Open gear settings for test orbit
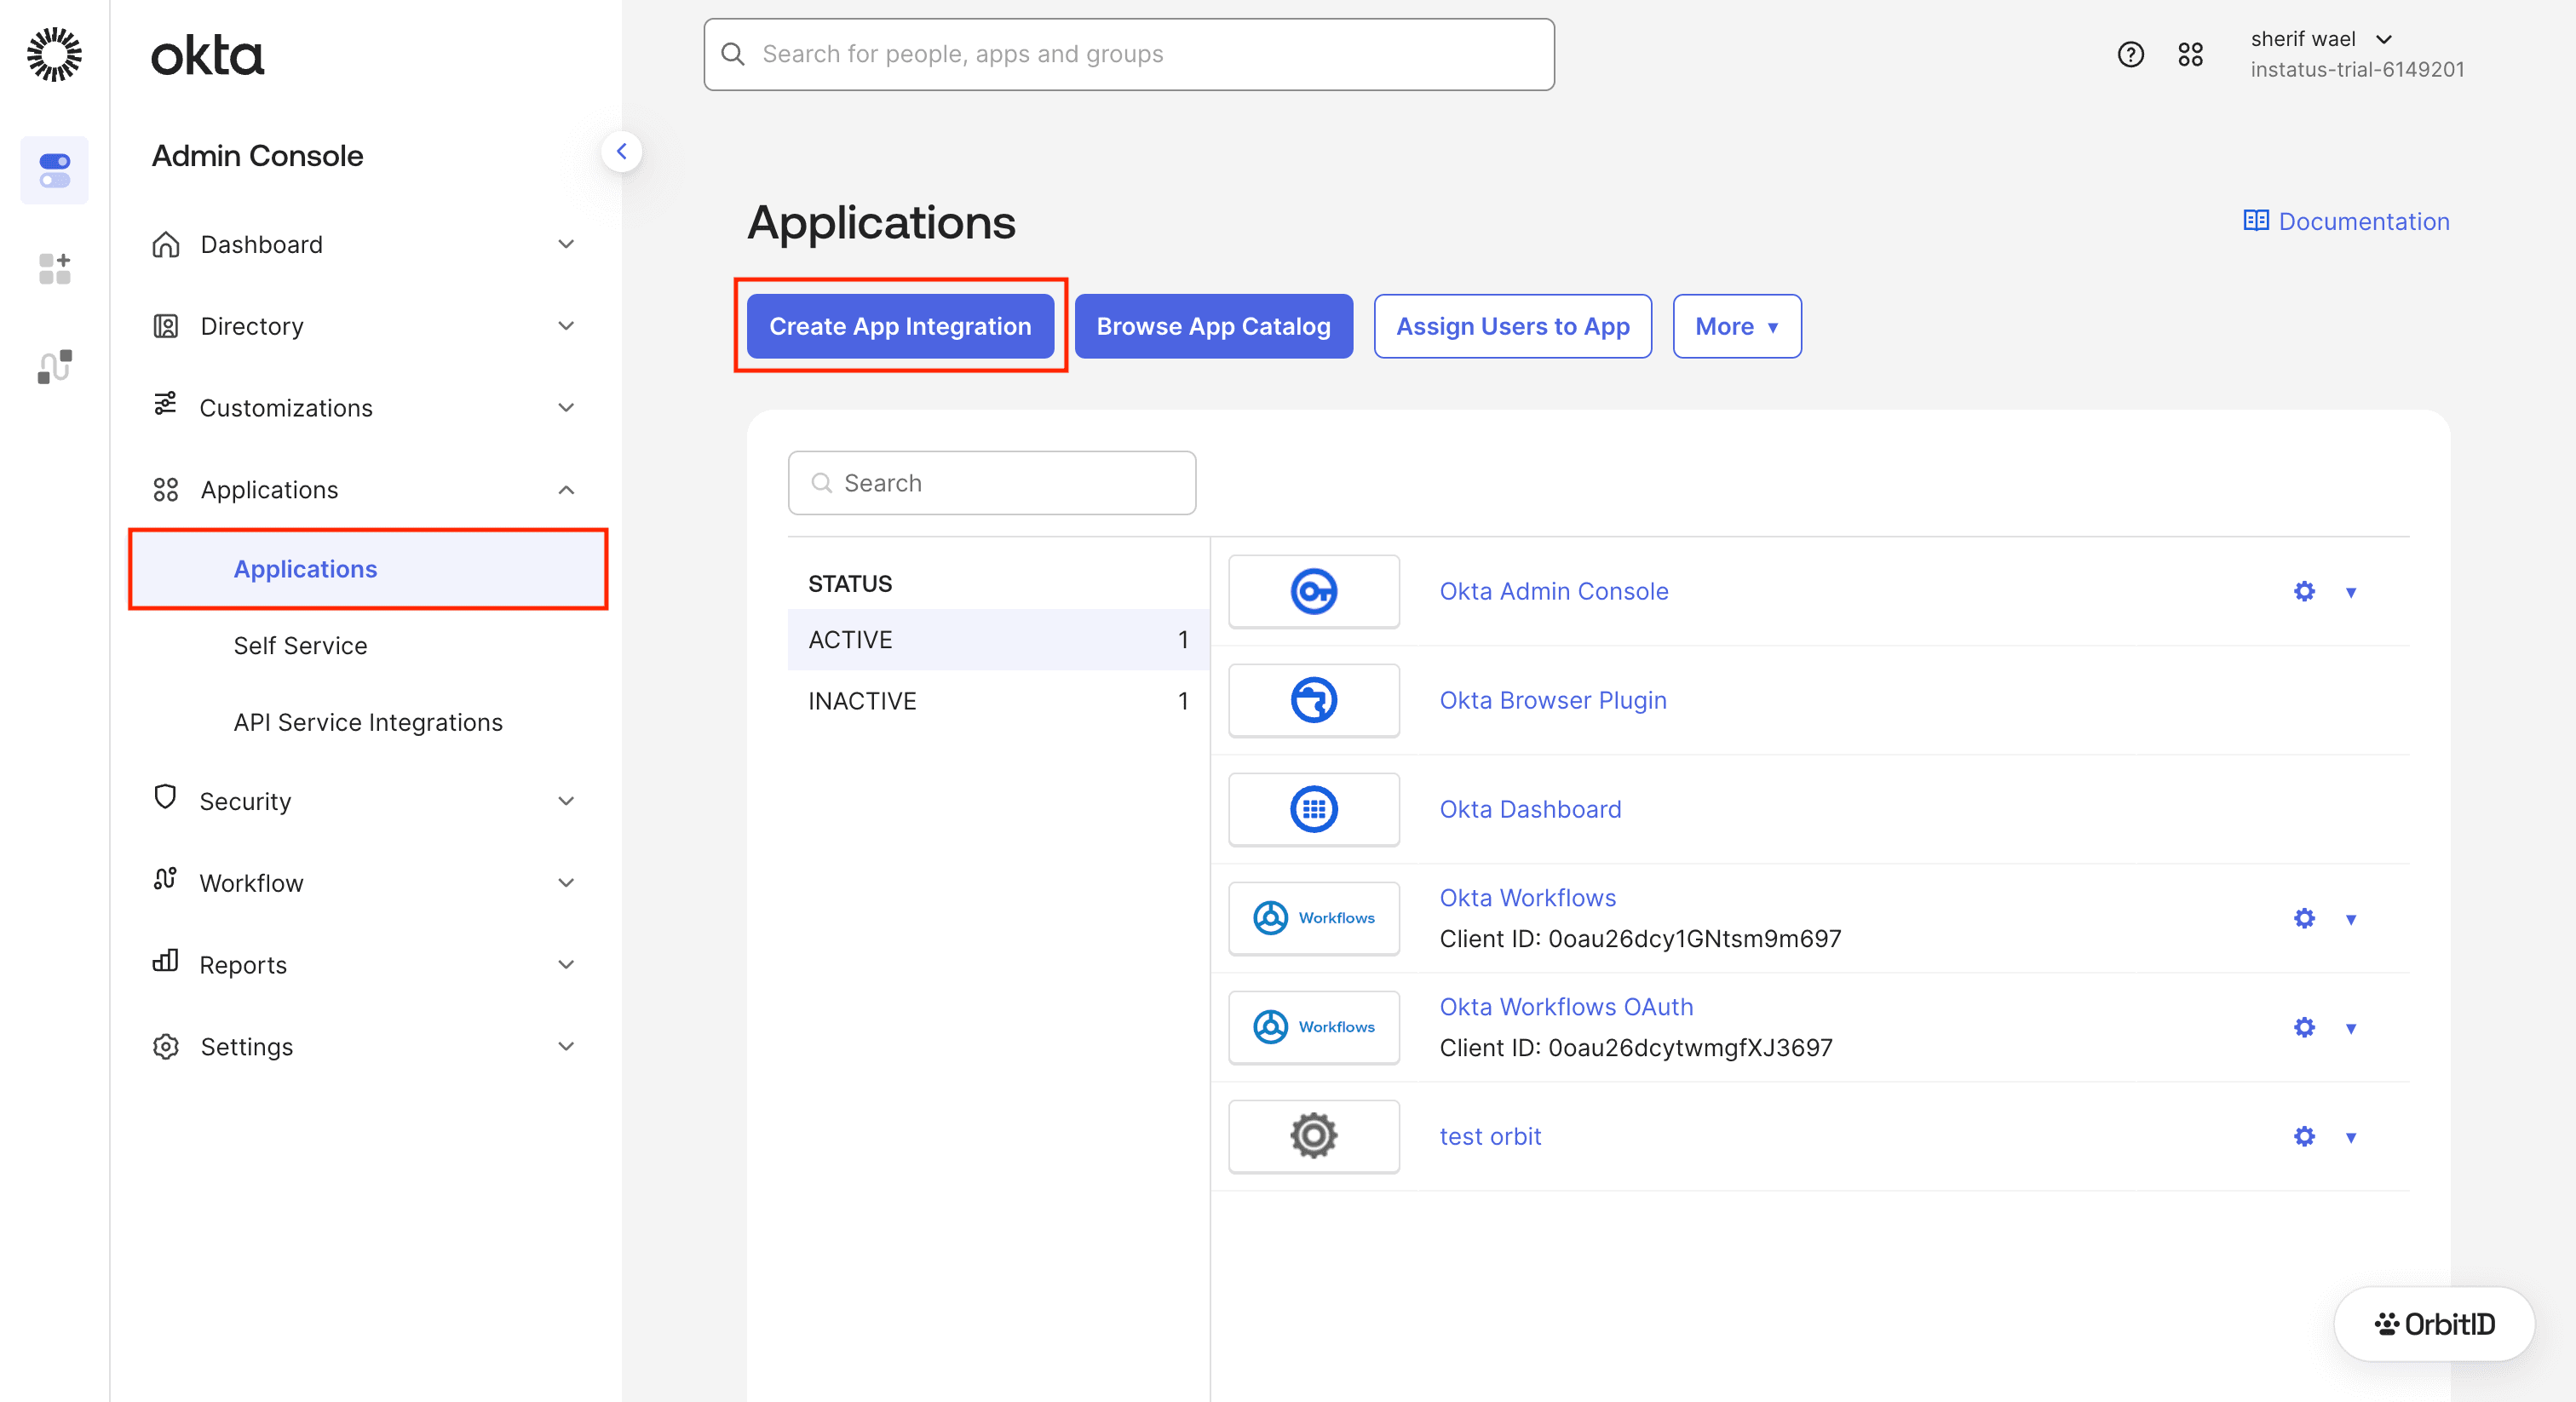 2304,1136
